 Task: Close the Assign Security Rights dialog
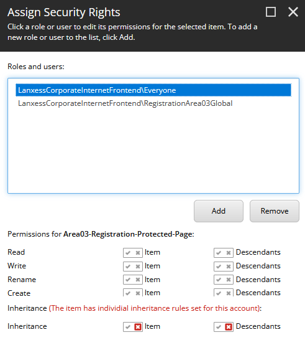[293, 12]
